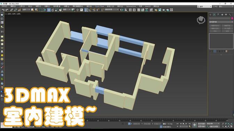Open the Graph Editors menu

(78, 6)
